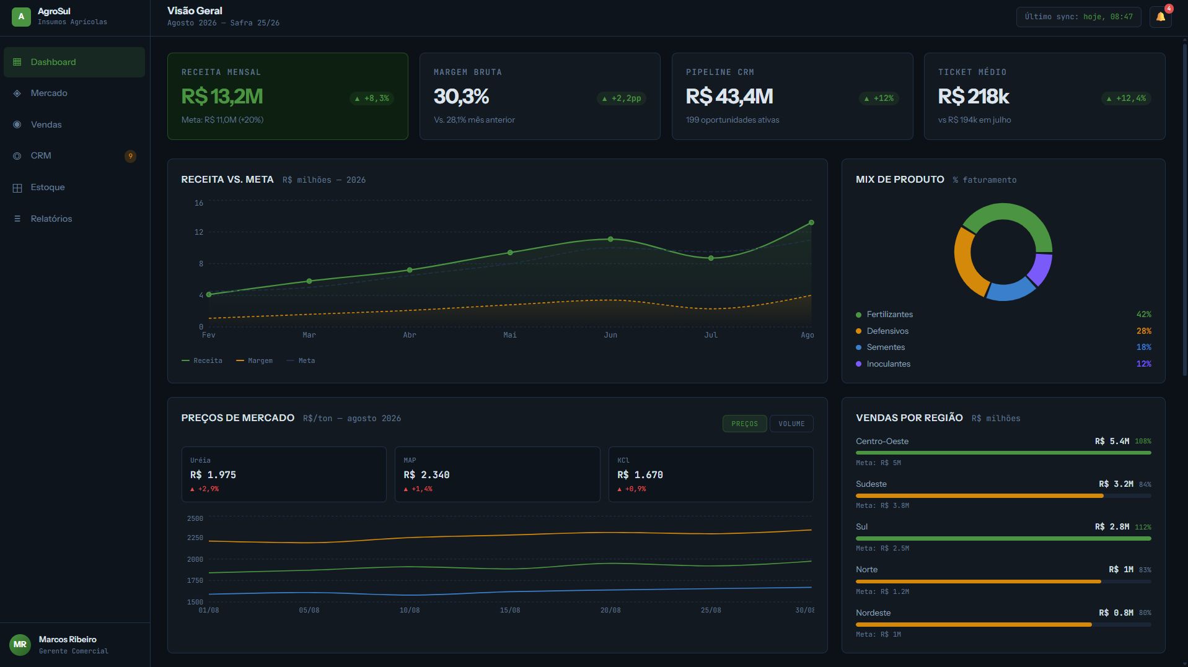The image size is (1188, 667).
Task: Open the Margem Bruta KPI card
Action: 540,96
